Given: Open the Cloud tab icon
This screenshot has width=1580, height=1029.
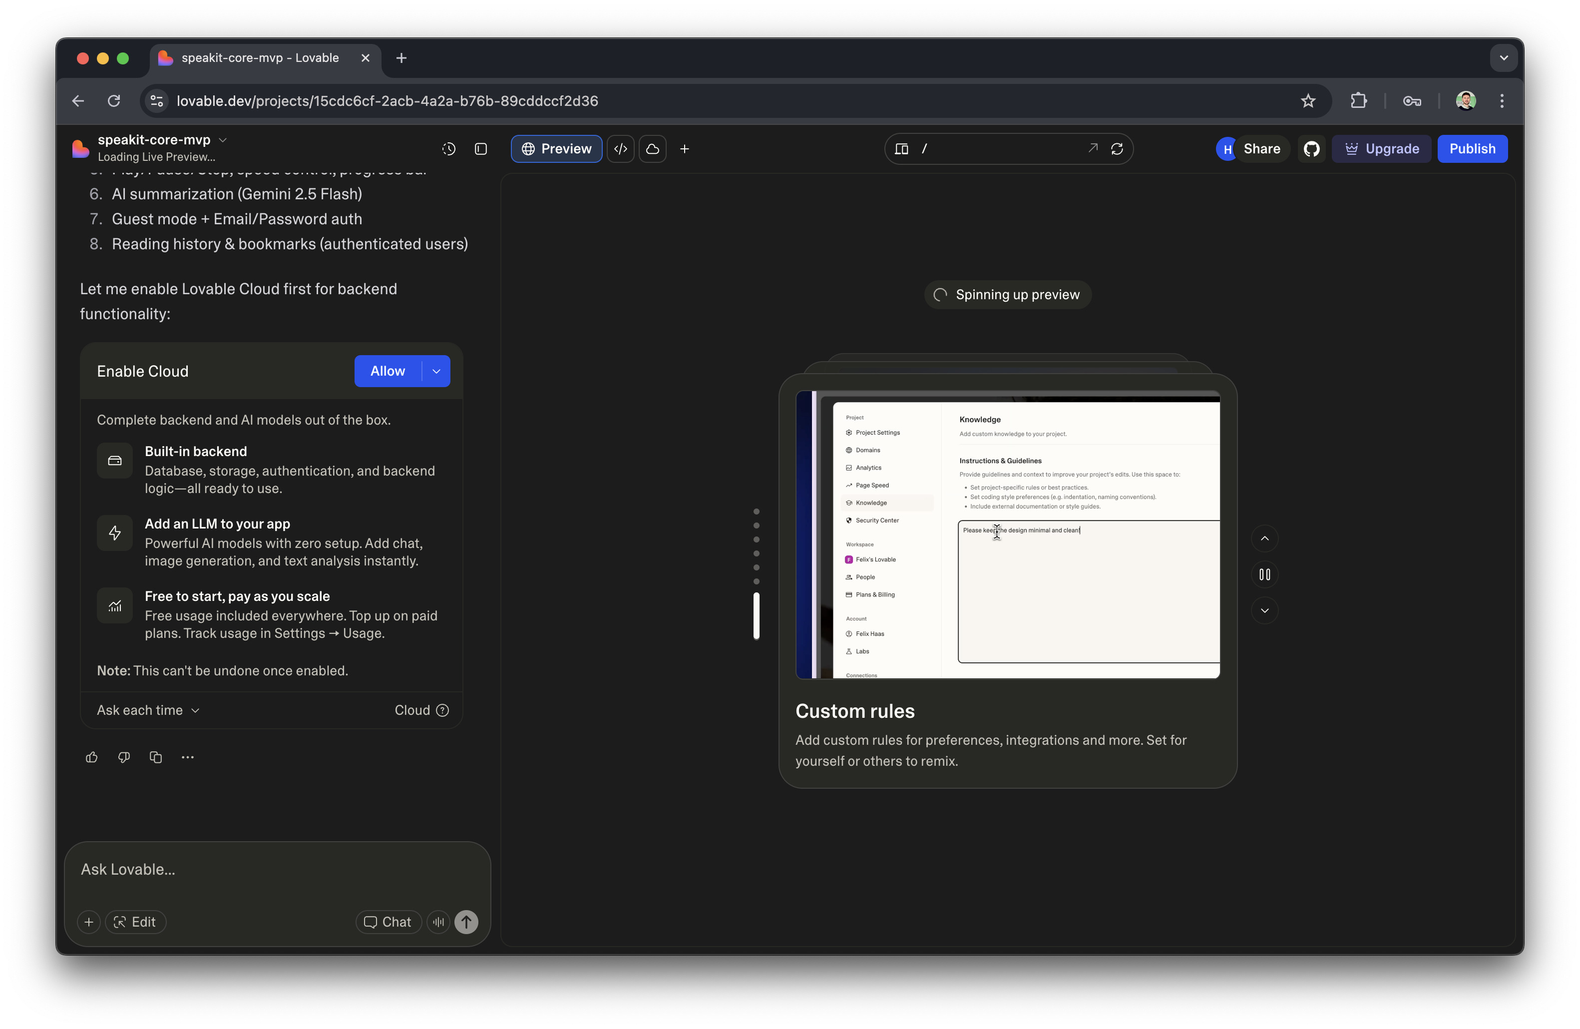Looking at the screenshot, I should (x=653, y=149).
